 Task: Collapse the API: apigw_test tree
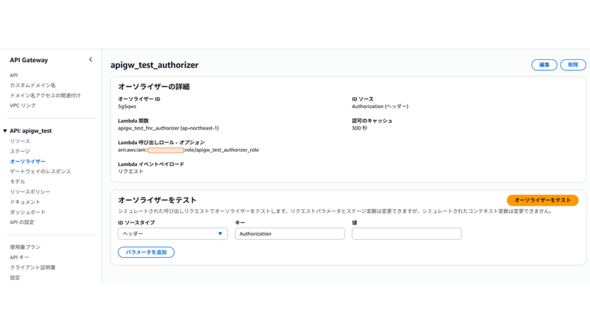click(5, 131)
